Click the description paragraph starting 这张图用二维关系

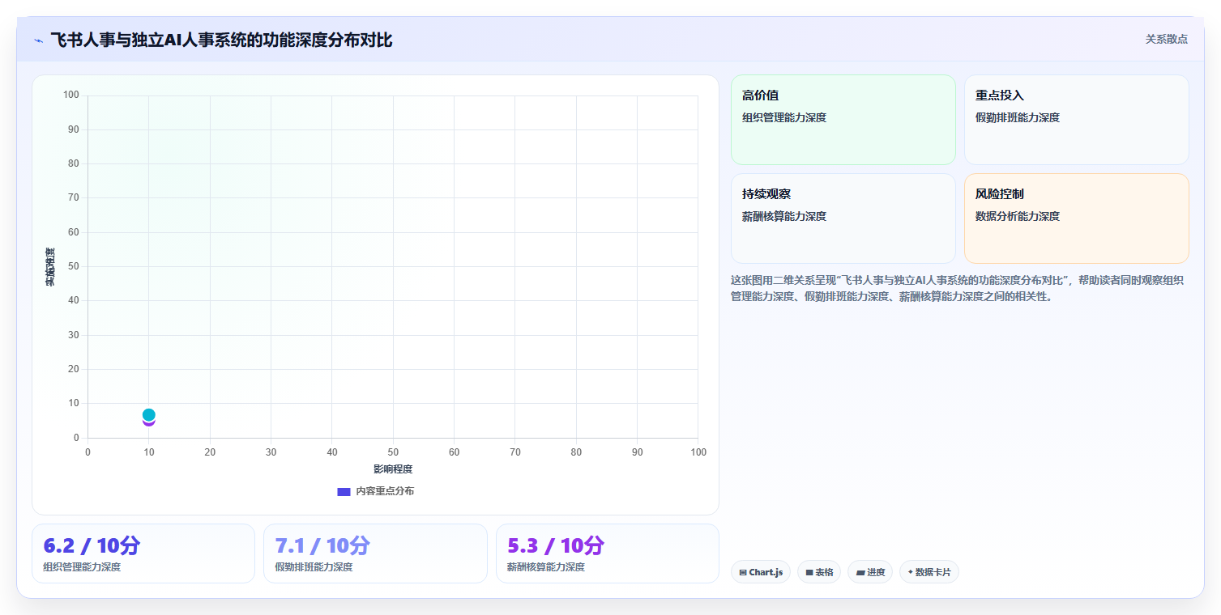point(958,288)
